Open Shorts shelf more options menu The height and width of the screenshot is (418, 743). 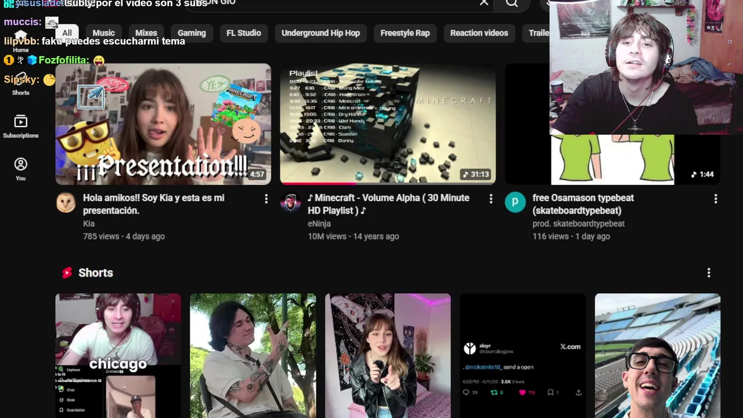(709, 273)
